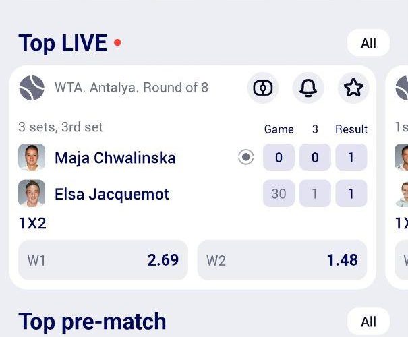Select the Elsa Jacquemot player name

coord(111,194)
